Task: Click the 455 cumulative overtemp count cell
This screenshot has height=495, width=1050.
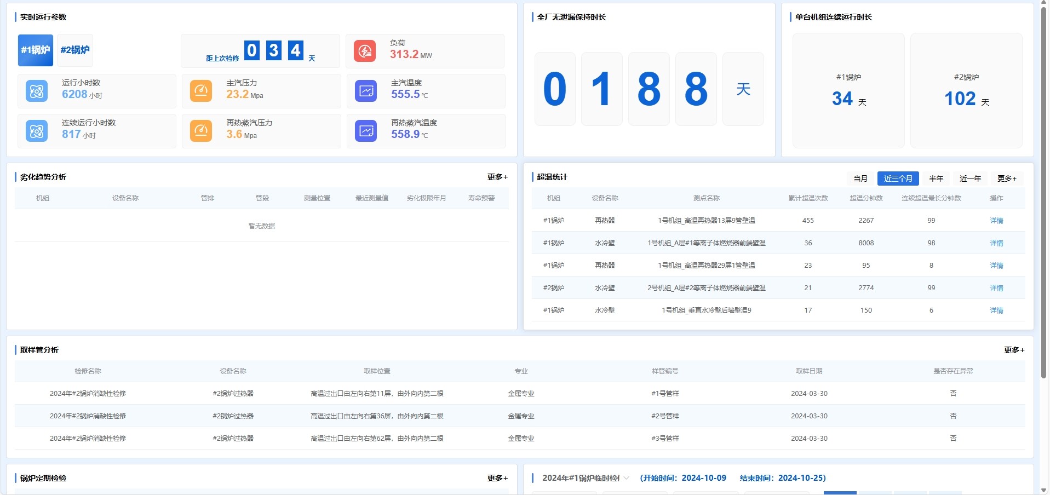Action: coord(808,221)
